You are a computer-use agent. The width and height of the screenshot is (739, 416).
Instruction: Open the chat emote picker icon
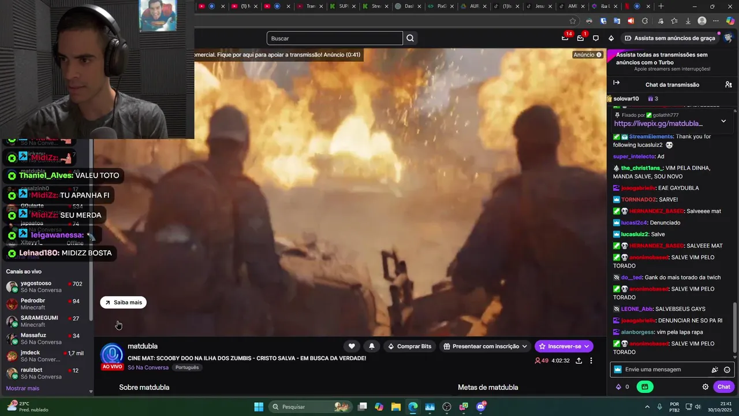click(x=727, y=370)
